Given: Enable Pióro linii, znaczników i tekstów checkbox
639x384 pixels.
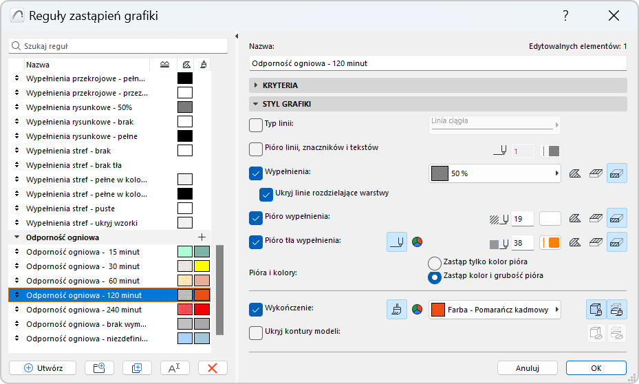Looking at the screenshot, I should (x=255, y=149).
